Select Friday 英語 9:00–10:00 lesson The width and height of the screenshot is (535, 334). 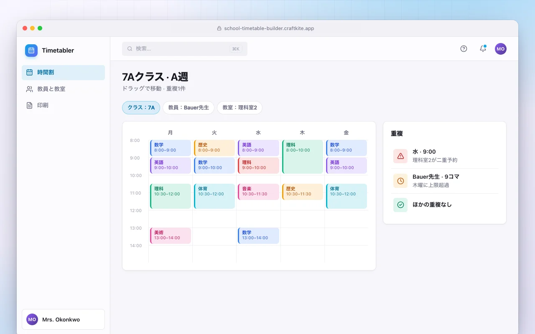(x=346, y=166)
